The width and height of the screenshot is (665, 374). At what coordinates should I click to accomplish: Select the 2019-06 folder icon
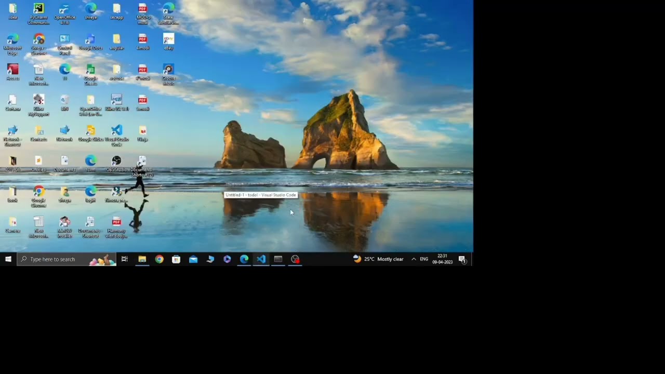12,164
